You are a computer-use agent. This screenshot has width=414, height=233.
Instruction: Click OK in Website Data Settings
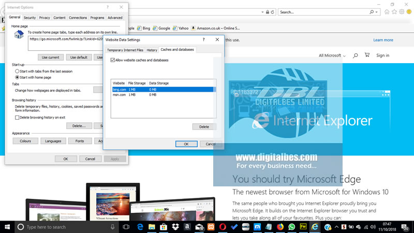click(x=186, y=144)
